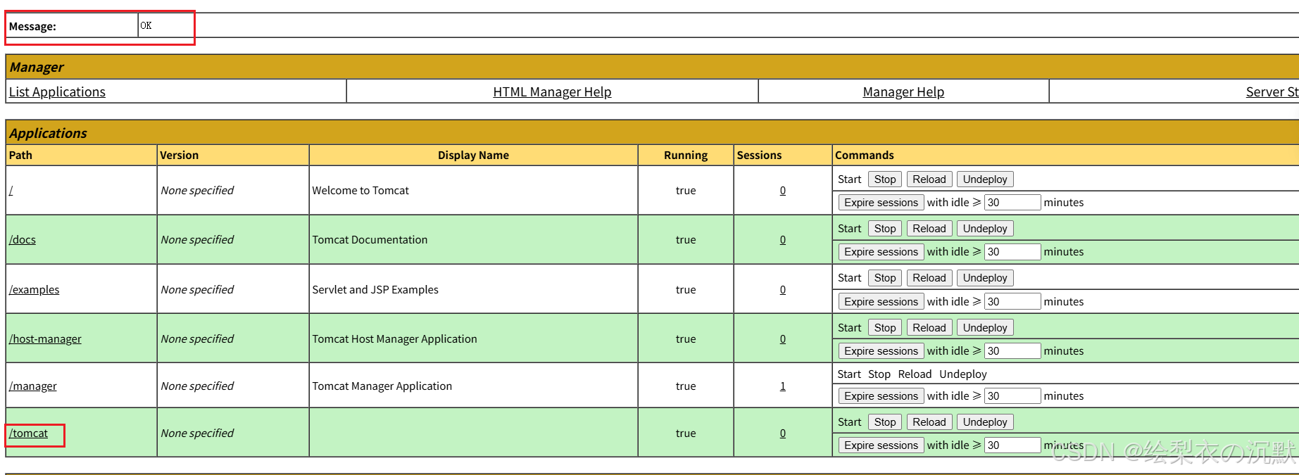Open the /tomcat application link
This screenshot has height=475, width=1299.
coord(29,433)
